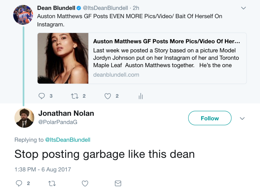View Jonathan Nolan's avatar
The width and height of the screenshot is (260, 192).
tap(24, 118)
